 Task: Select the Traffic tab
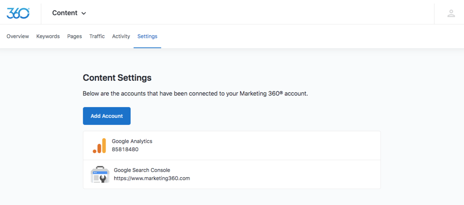97,36
